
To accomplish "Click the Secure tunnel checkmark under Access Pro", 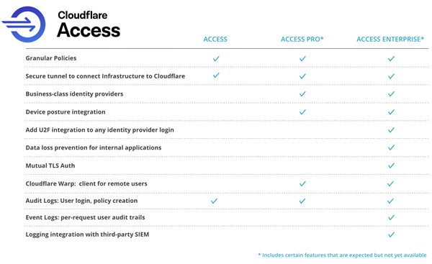I will pos(302,76).
